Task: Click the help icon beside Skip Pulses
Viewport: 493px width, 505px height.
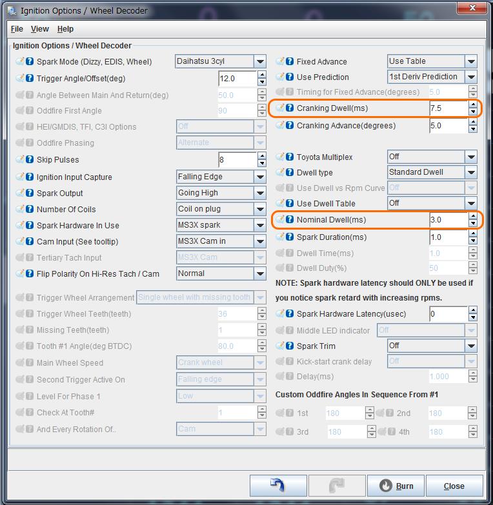Action: pos(30,159)
